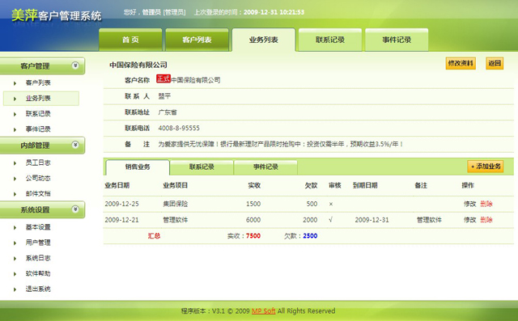Open 基本设置 in the sidebar
Viewport: 518px width, 321px height.
pos(38,227)
